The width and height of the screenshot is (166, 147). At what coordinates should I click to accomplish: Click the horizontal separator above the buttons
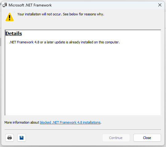coord(83,129)
